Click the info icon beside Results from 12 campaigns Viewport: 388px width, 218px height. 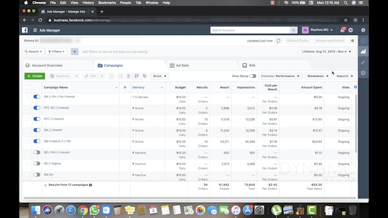coord(90,185)
